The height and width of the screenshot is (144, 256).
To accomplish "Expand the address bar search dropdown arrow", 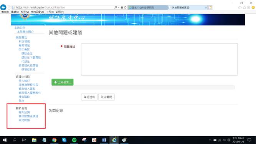I will (119, 8).
